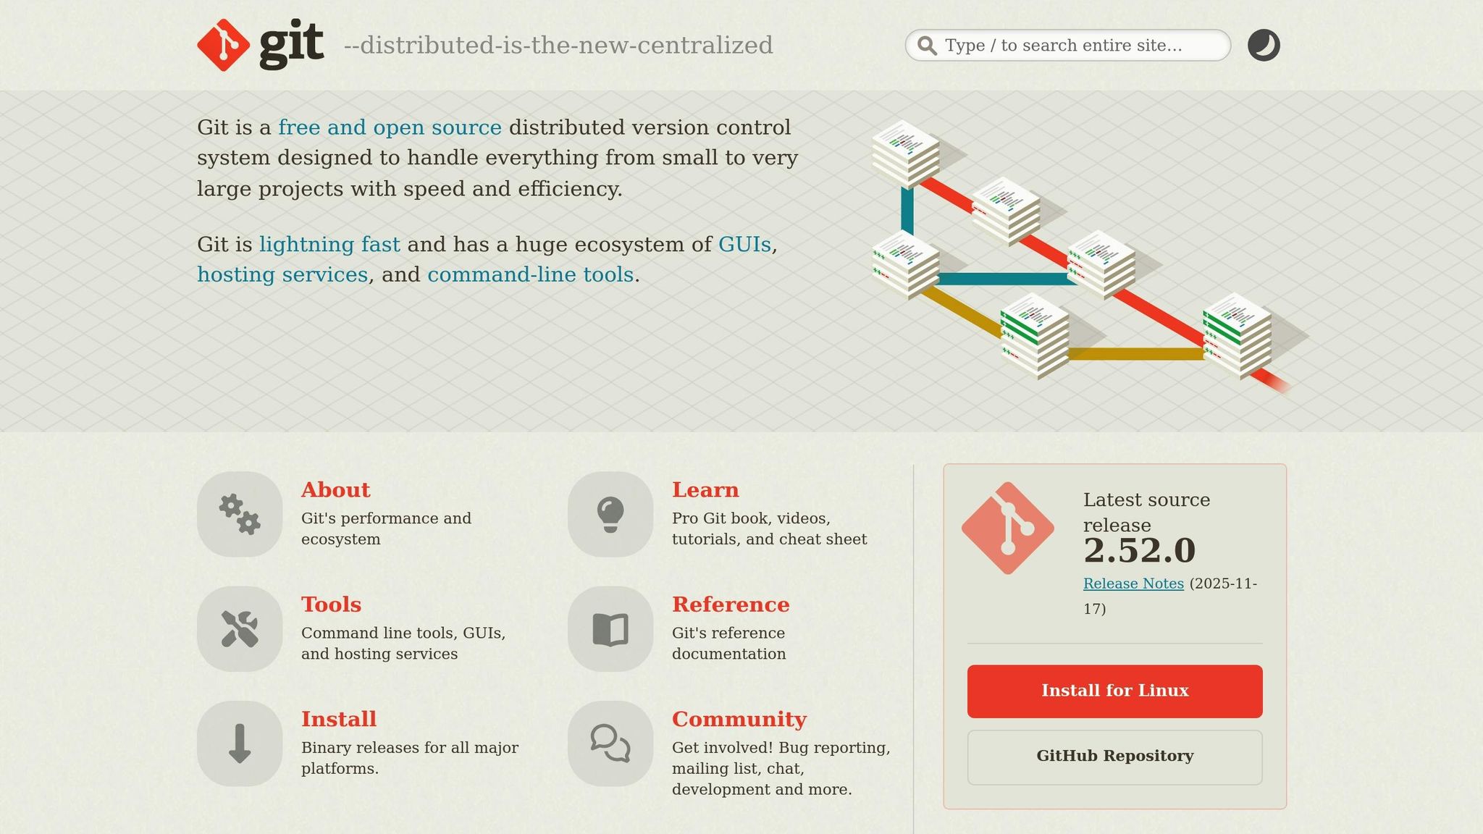Image resolution: width=1483 pixels, height=834 pixels.
Task: Click the search magnifying glass icon
Action: click(x=927, y=46)
